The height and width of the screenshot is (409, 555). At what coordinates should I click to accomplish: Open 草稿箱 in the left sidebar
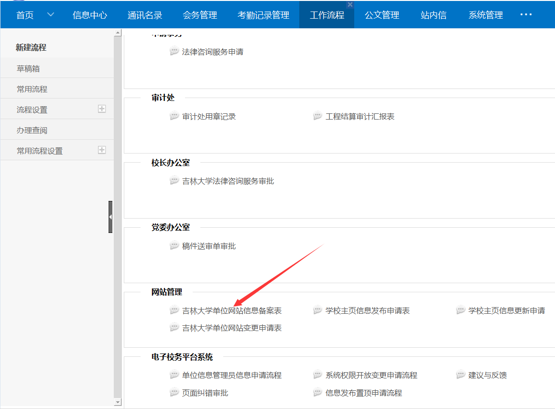[28, 68]
